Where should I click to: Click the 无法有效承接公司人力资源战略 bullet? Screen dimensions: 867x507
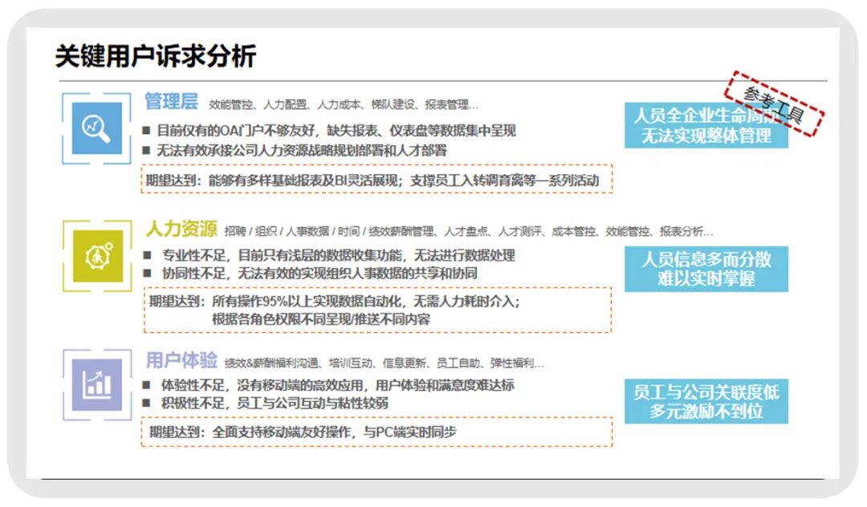tap(295, 150)
